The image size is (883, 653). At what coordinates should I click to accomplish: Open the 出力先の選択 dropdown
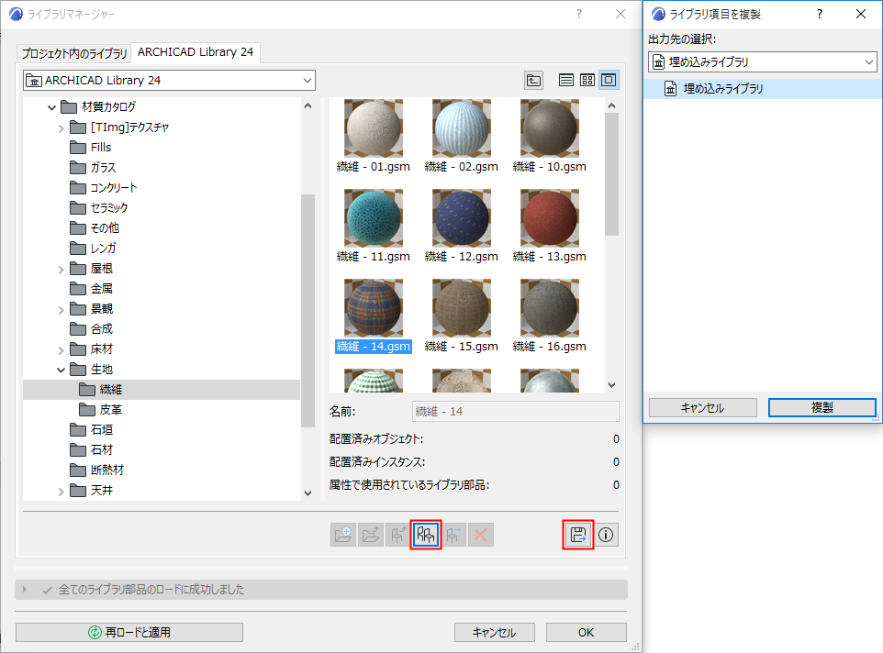tap(763, 61)
